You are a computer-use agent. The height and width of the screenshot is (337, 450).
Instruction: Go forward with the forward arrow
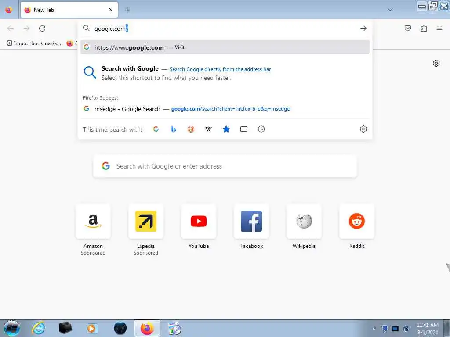[26, 28]
